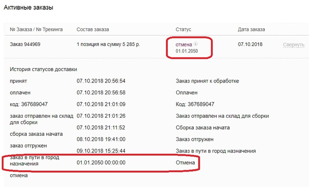The width and height of the screenshot is (309, 187).
Task: Click the Отмена description in last row
Action: click(x=185, y=163)
